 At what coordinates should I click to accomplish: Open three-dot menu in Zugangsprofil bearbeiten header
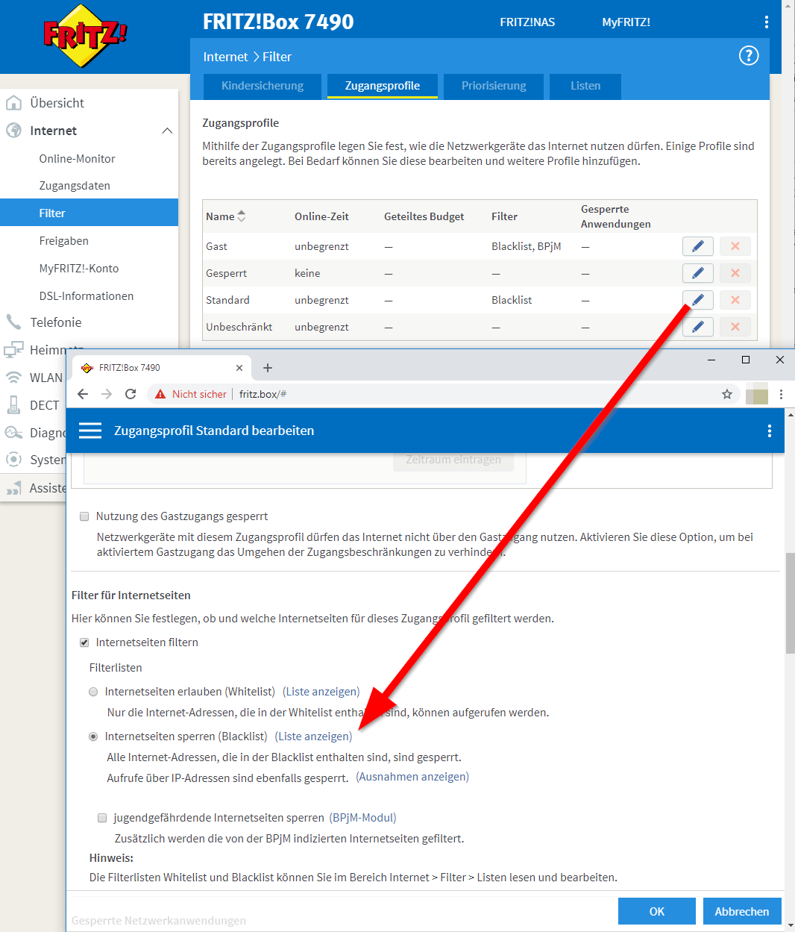tap(770, 431)
